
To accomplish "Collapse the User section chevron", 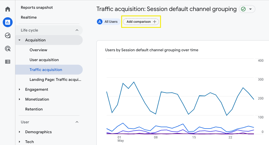I will (x=77, y=122).
